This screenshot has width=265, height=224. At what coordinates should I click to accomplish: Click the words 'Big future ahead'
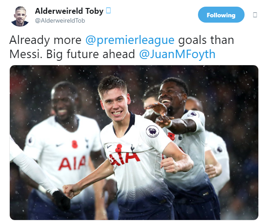point(91,54)
